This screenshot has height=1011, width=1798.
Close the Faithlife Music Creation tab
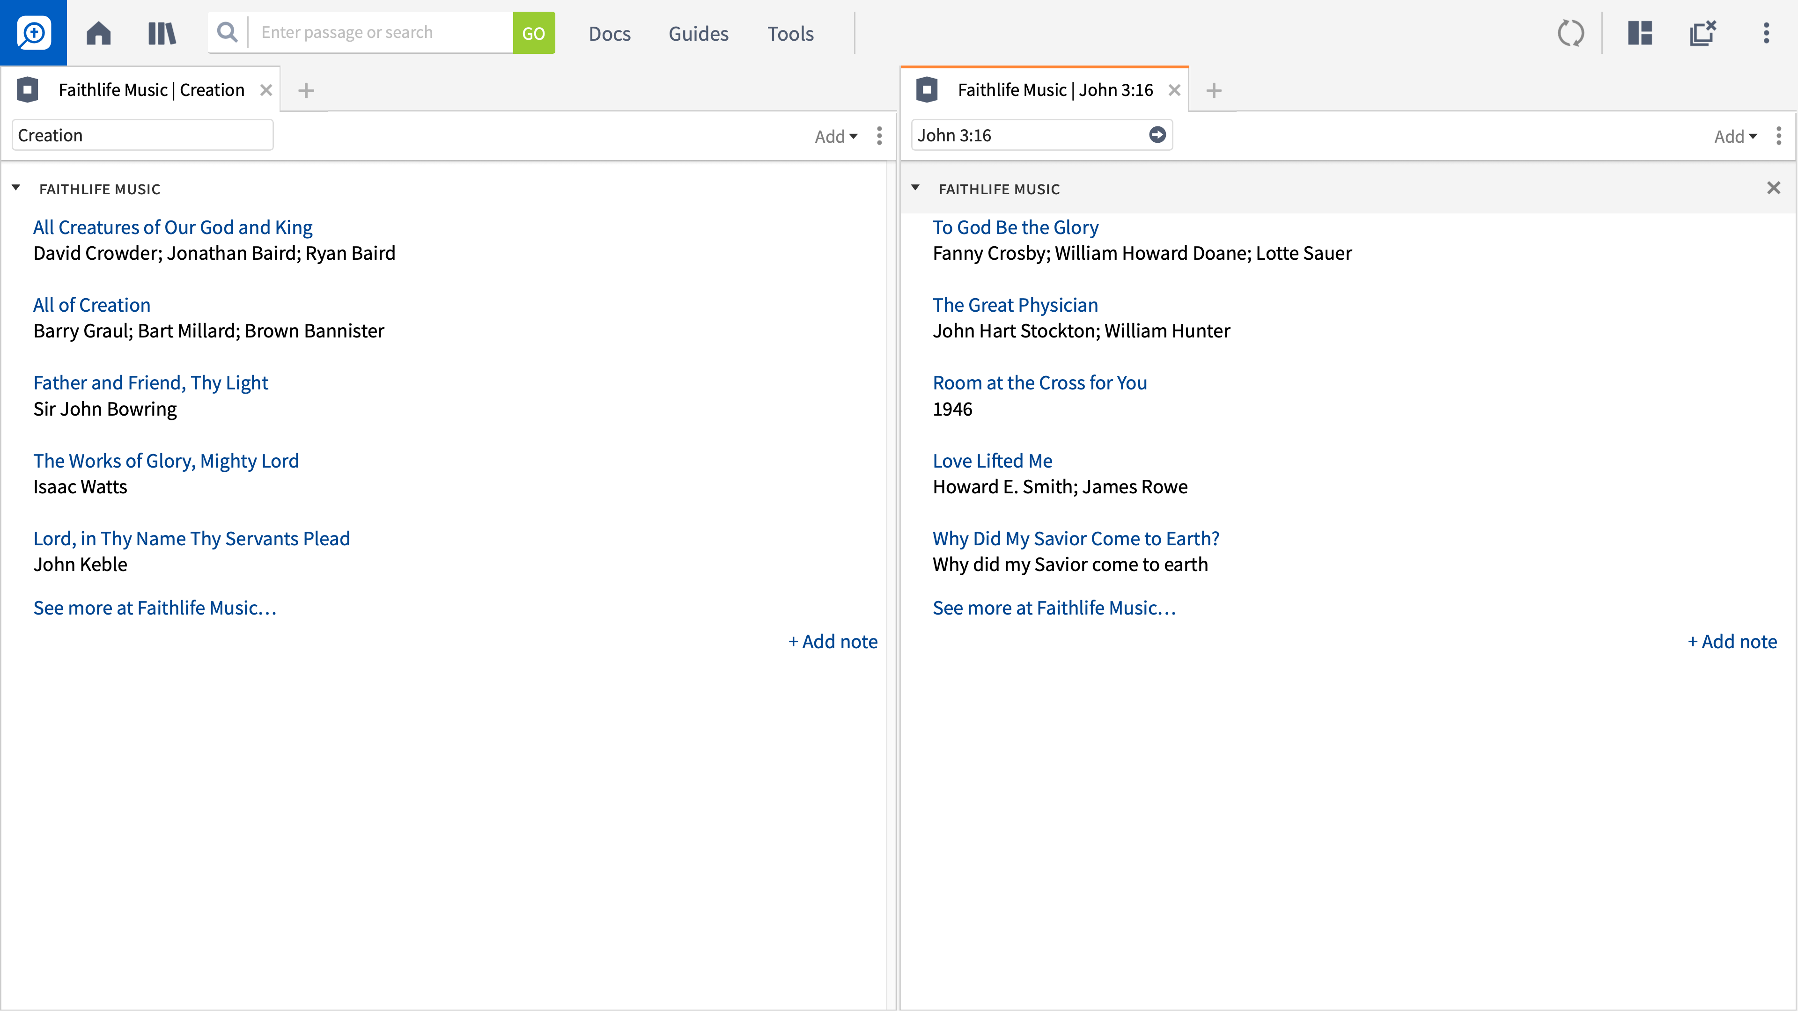coord(266,90)
